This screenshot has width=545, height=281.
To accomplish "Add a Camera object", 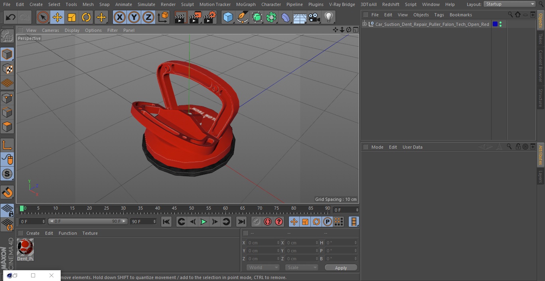I will (314, 17).
